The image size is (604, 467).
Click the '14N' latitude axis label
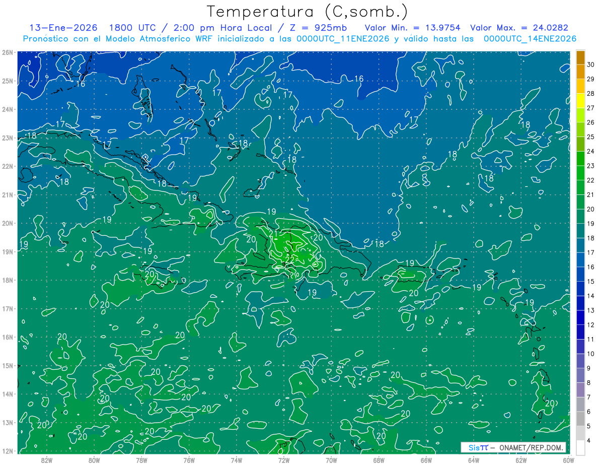pos(8,394)
